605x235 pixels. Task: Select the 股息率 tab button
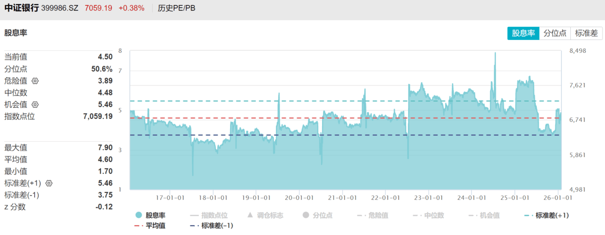523,33
